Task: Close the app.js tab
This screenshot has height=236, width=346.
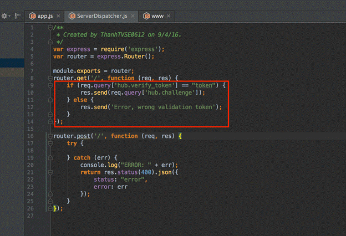Action: click(x=58, y=16)
